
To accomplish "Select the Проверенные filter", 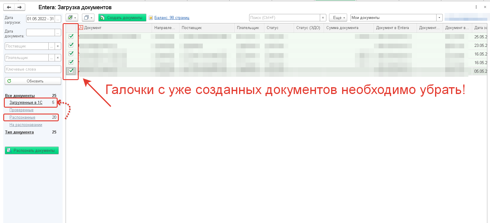I will [x=21, y=110].
